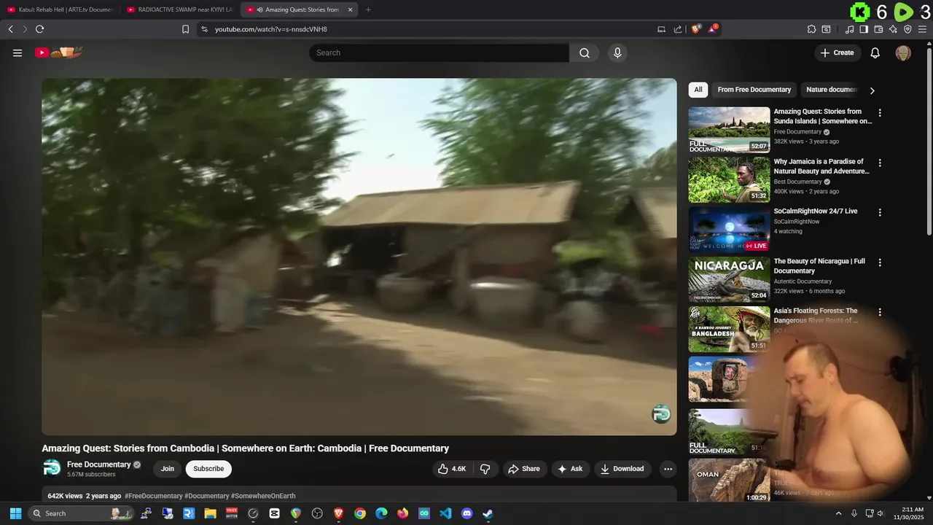The height and width of the screenshot is (525, 933).
Task: Click the #SomewhereOnEarth hashtag
Action: pyautogui.click(x=263, y=496)
